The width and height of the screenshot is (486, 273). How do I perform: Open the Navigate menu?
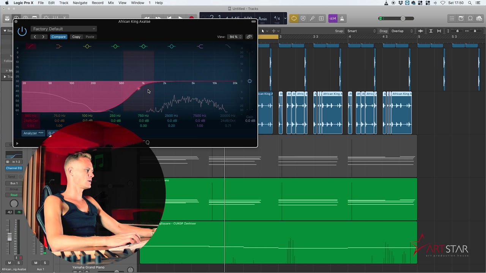[x=80, y=3]
